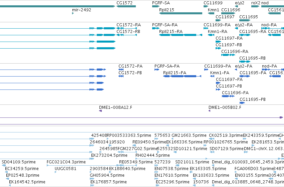The width and height of the screenshot is (284, 187).
Task: Select the CG11697-RB transcript
Action: [218, 48]
